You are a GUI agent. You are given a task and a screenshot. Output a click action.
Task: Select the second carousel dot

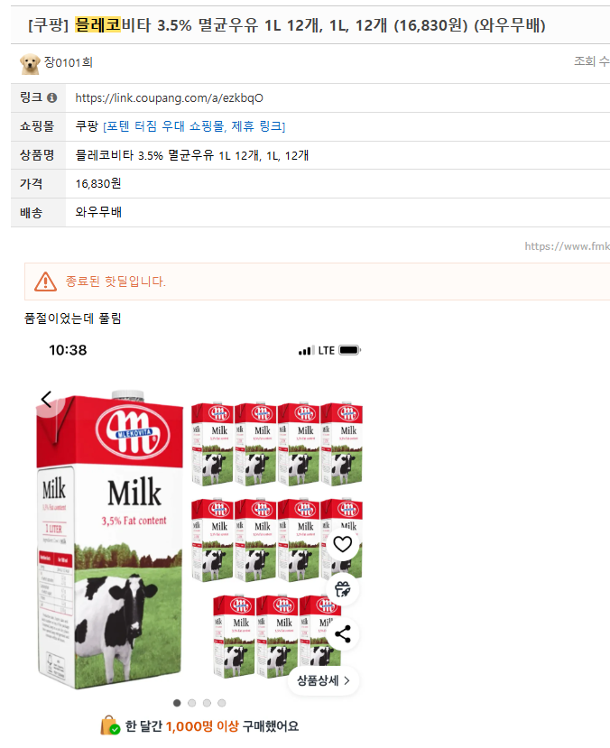[x=191, y=703]
